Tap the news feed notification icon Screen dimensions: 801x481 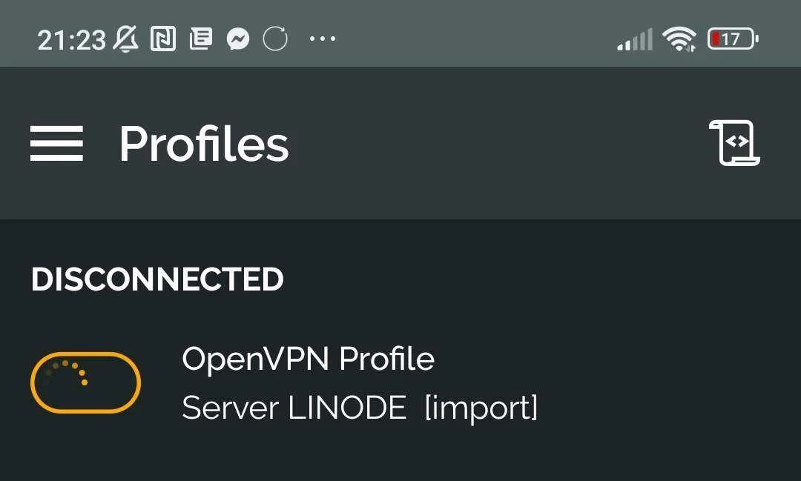click(201, 39)
